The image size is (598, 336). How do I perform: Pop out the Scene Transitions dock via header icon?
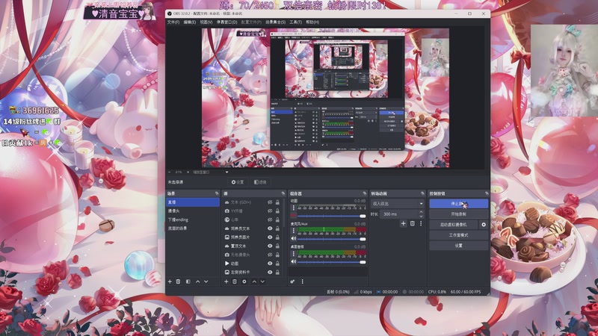pyautogui.click(x=422, y=193)
